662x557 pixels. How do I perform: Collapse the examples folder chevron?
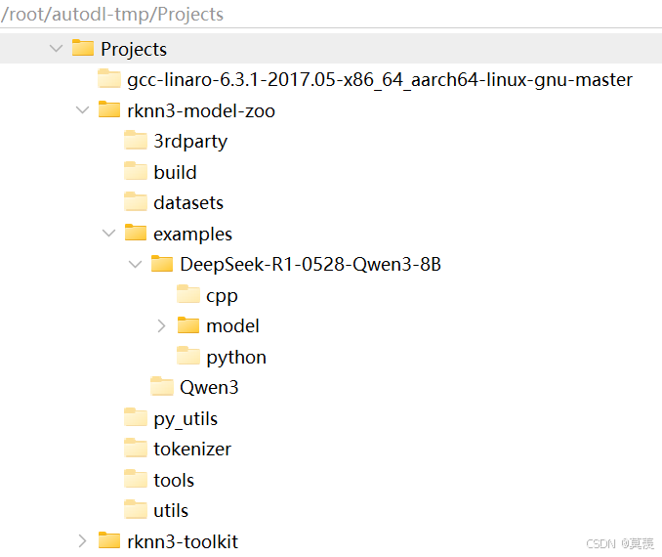click(109, 234)
